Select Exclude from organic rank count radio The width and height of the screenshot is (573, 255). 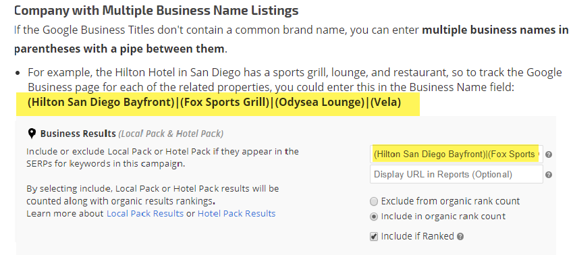coord(373,201)
